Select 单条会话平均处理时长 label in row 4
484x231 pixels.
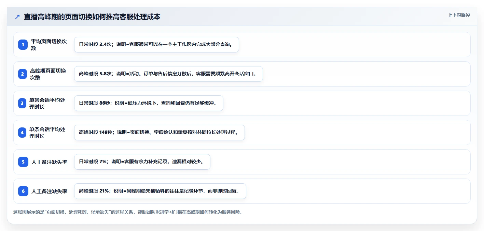pos(47,133)
